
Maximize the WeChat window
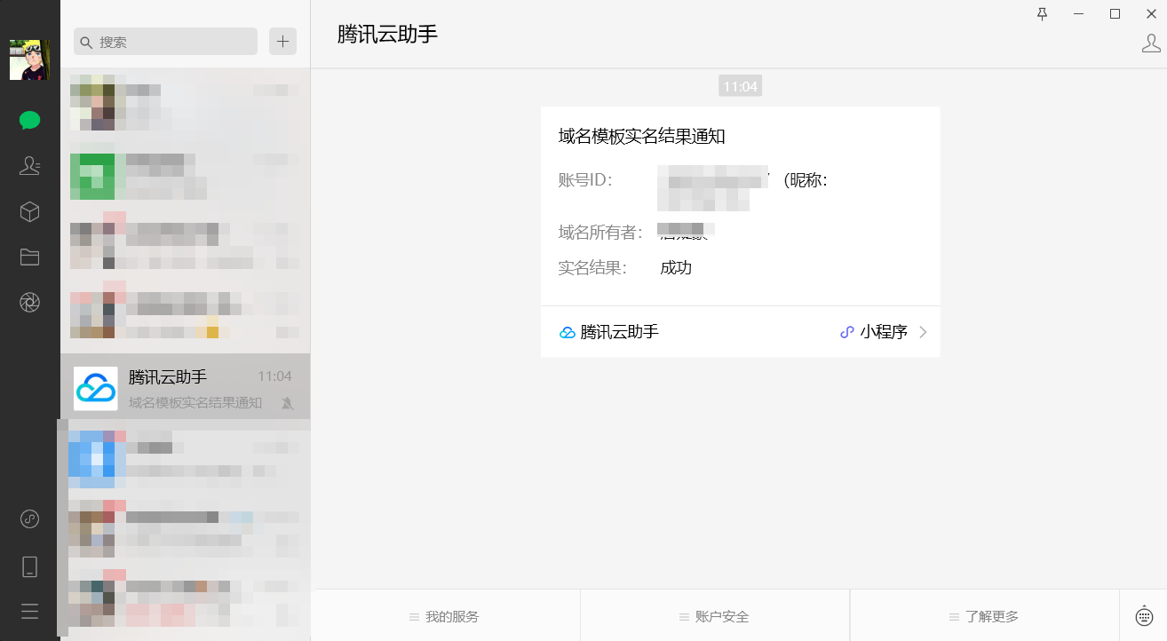tap(1115, 13)
